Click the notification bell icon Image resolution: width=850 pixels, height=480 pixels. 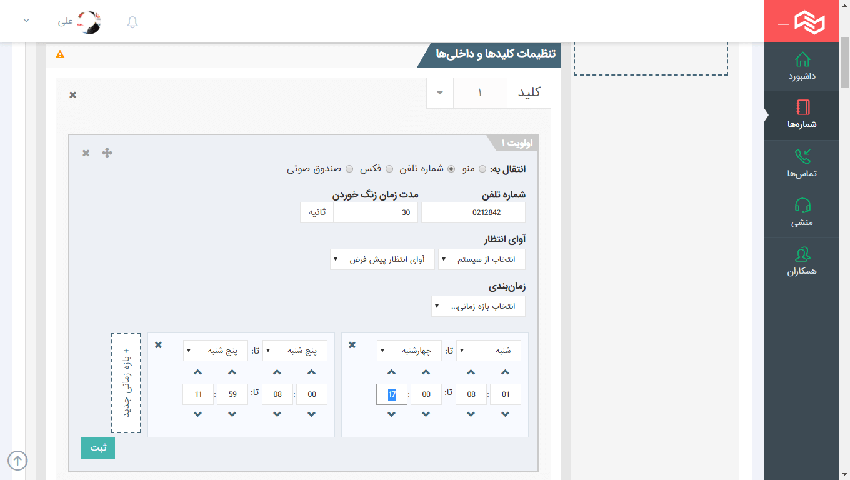point(132,22)
